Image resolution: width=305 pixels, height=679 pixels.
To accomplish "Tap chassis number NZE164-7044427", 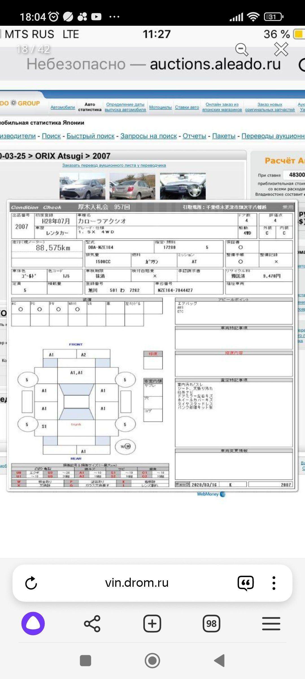I will (x=175, y=290).
